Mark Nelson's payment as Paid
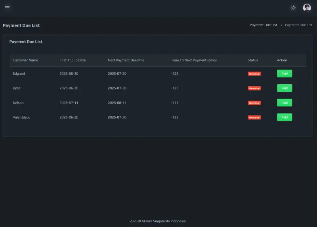Screen dimensions: 317x227 click(285, 103)
